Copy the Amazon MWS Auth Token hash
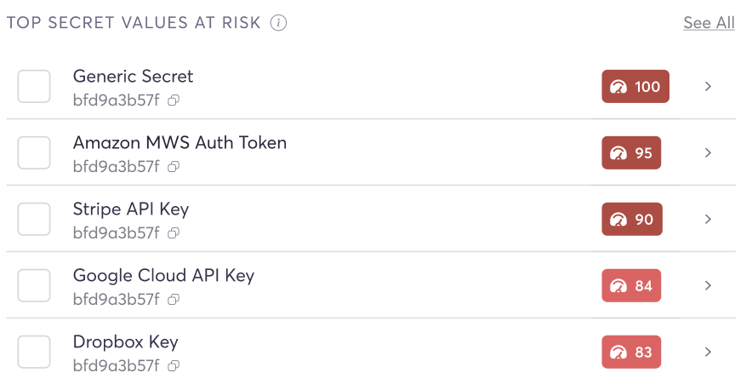 (x=174, y=167)
